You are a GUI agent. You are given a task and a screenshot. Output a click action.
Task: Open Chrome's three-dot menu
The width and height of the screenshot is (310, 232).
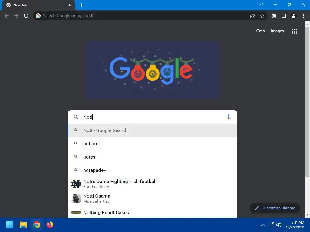pyautogui.click(x=303, y=16)
